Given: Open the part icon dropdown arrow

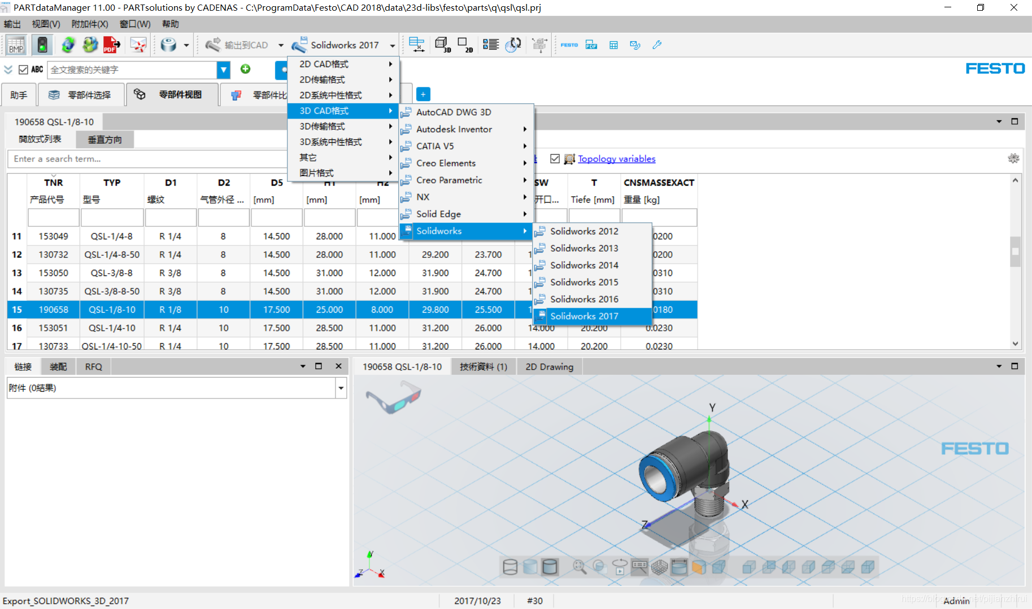Looking at the screenshot, I should pos(186,45).
